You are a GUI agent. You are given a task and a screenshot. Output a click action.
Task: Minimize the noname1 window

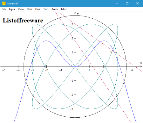[117, 3]
